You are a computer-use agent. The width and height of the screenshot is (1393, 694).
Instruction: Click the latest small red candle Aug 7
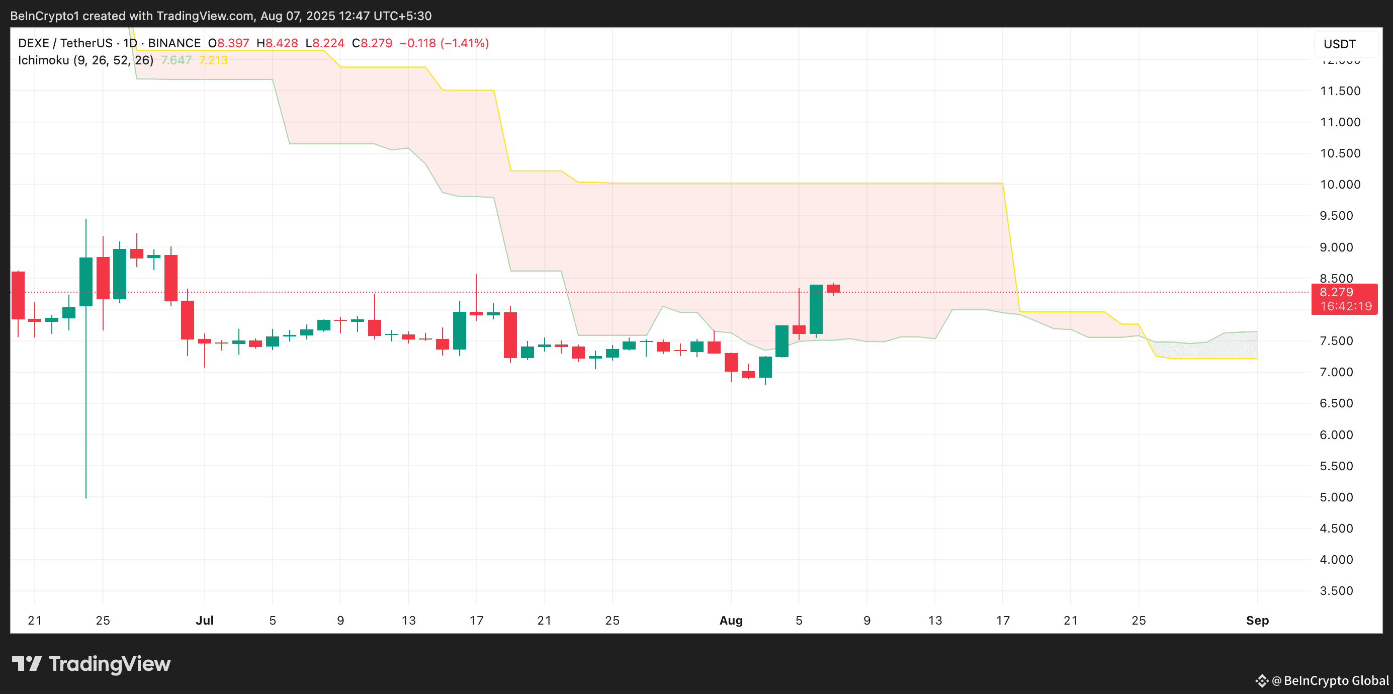click(x=833, y=289)
